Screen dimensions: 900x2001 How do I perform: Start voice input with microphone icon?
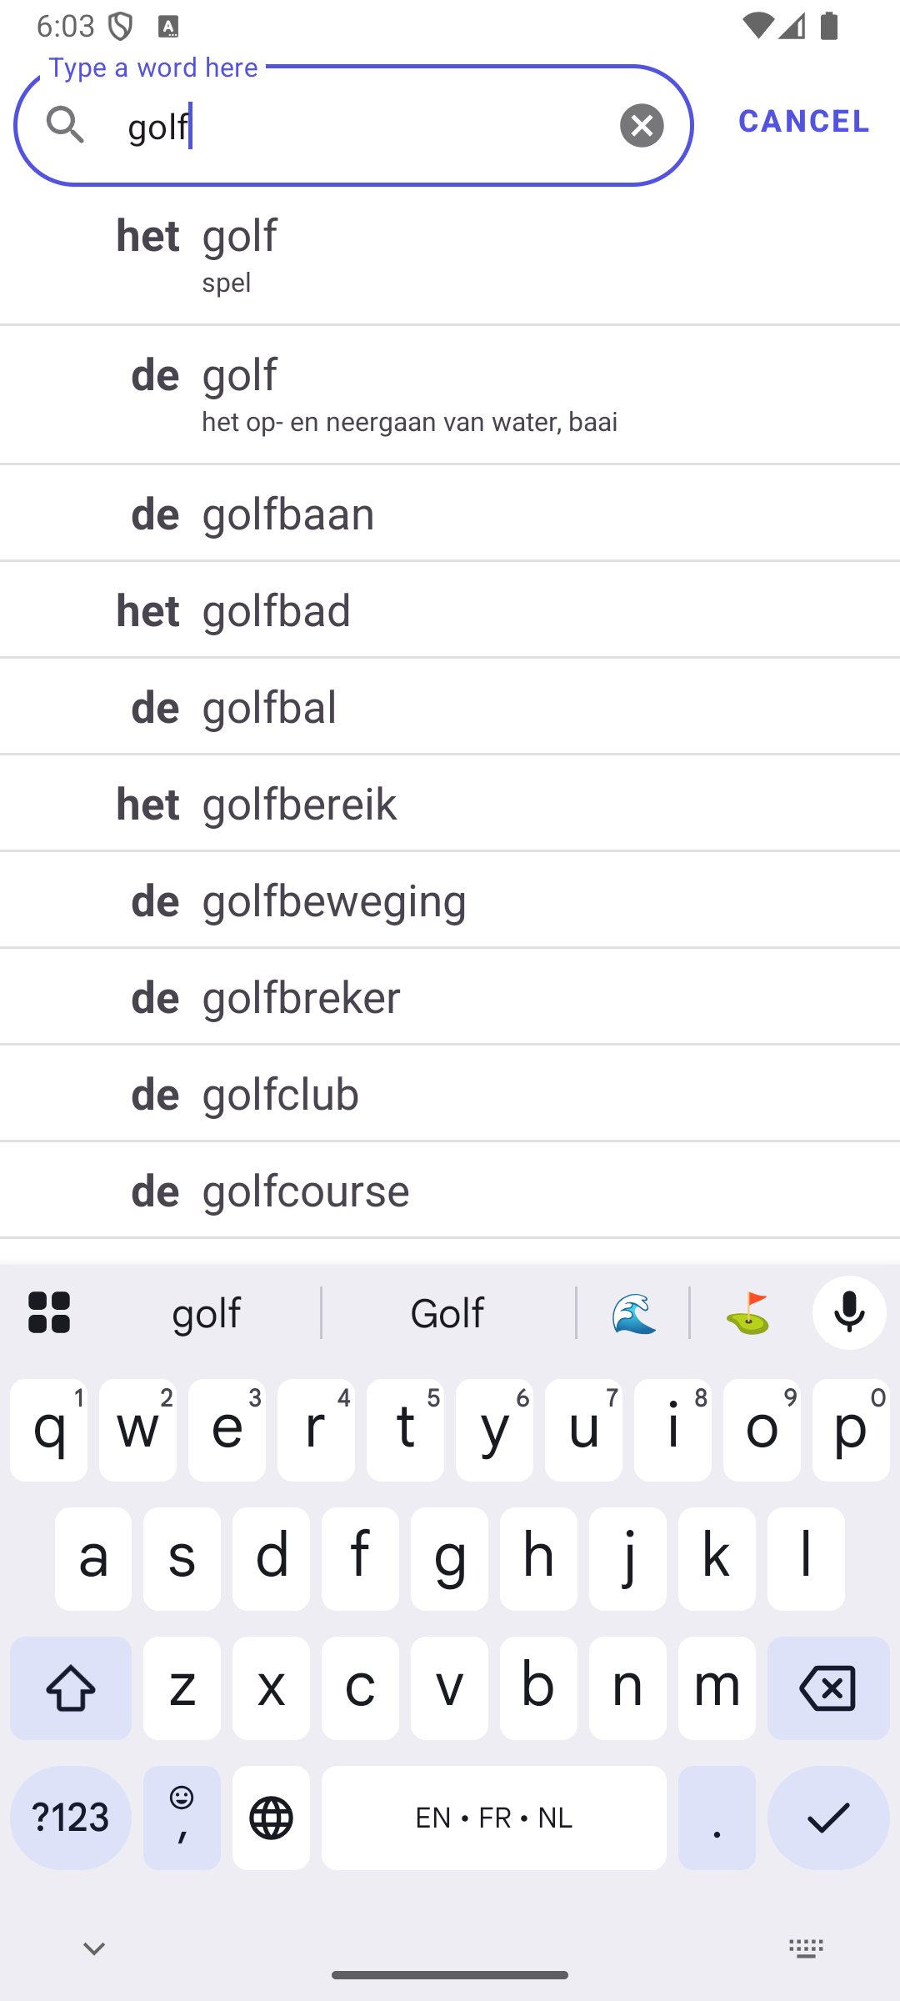point(849,1312)
